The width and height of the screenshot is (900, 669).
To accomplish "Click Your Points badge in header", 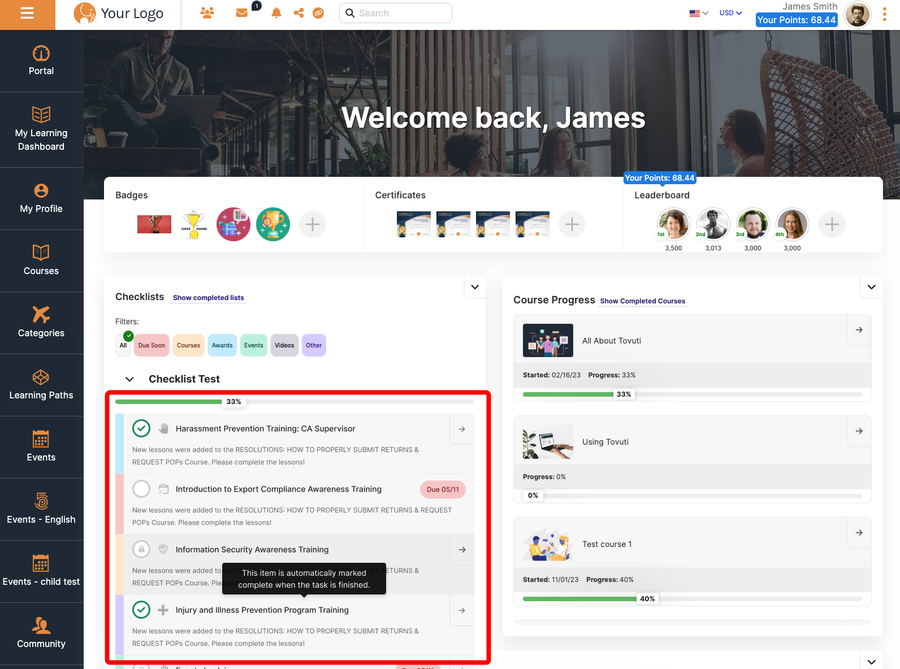I will (x=797, y=20).
